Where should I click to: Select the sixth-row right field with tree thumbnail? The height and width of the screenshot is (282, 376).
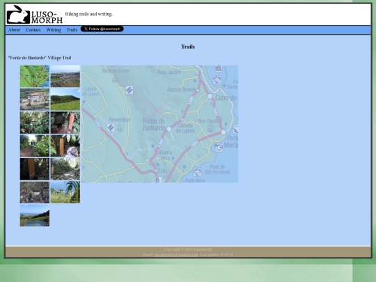(x=65, y=192)
